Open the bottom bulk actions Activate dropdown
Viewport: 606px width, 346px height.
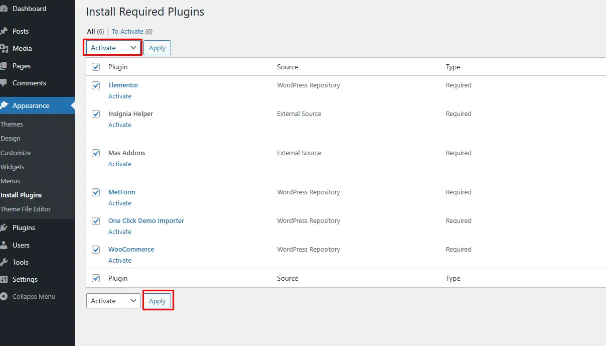113,301
